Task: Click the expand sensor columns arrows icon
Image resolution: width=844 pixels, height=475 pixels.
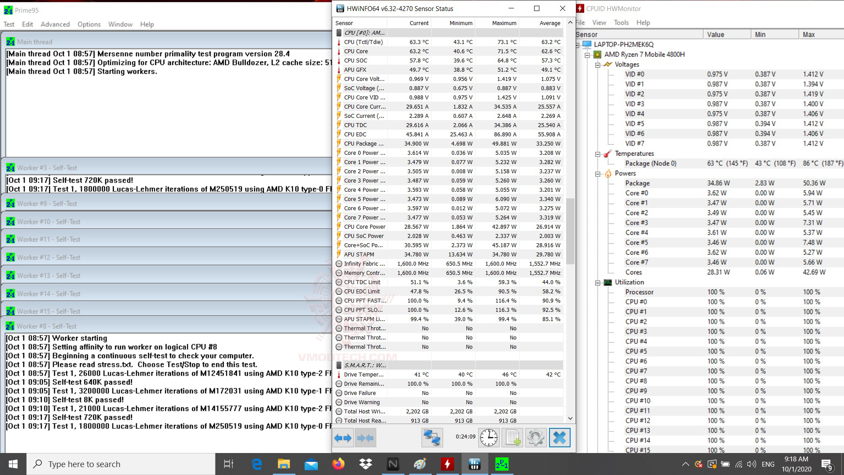Action: pyautogui.click(x=343, y=438)
